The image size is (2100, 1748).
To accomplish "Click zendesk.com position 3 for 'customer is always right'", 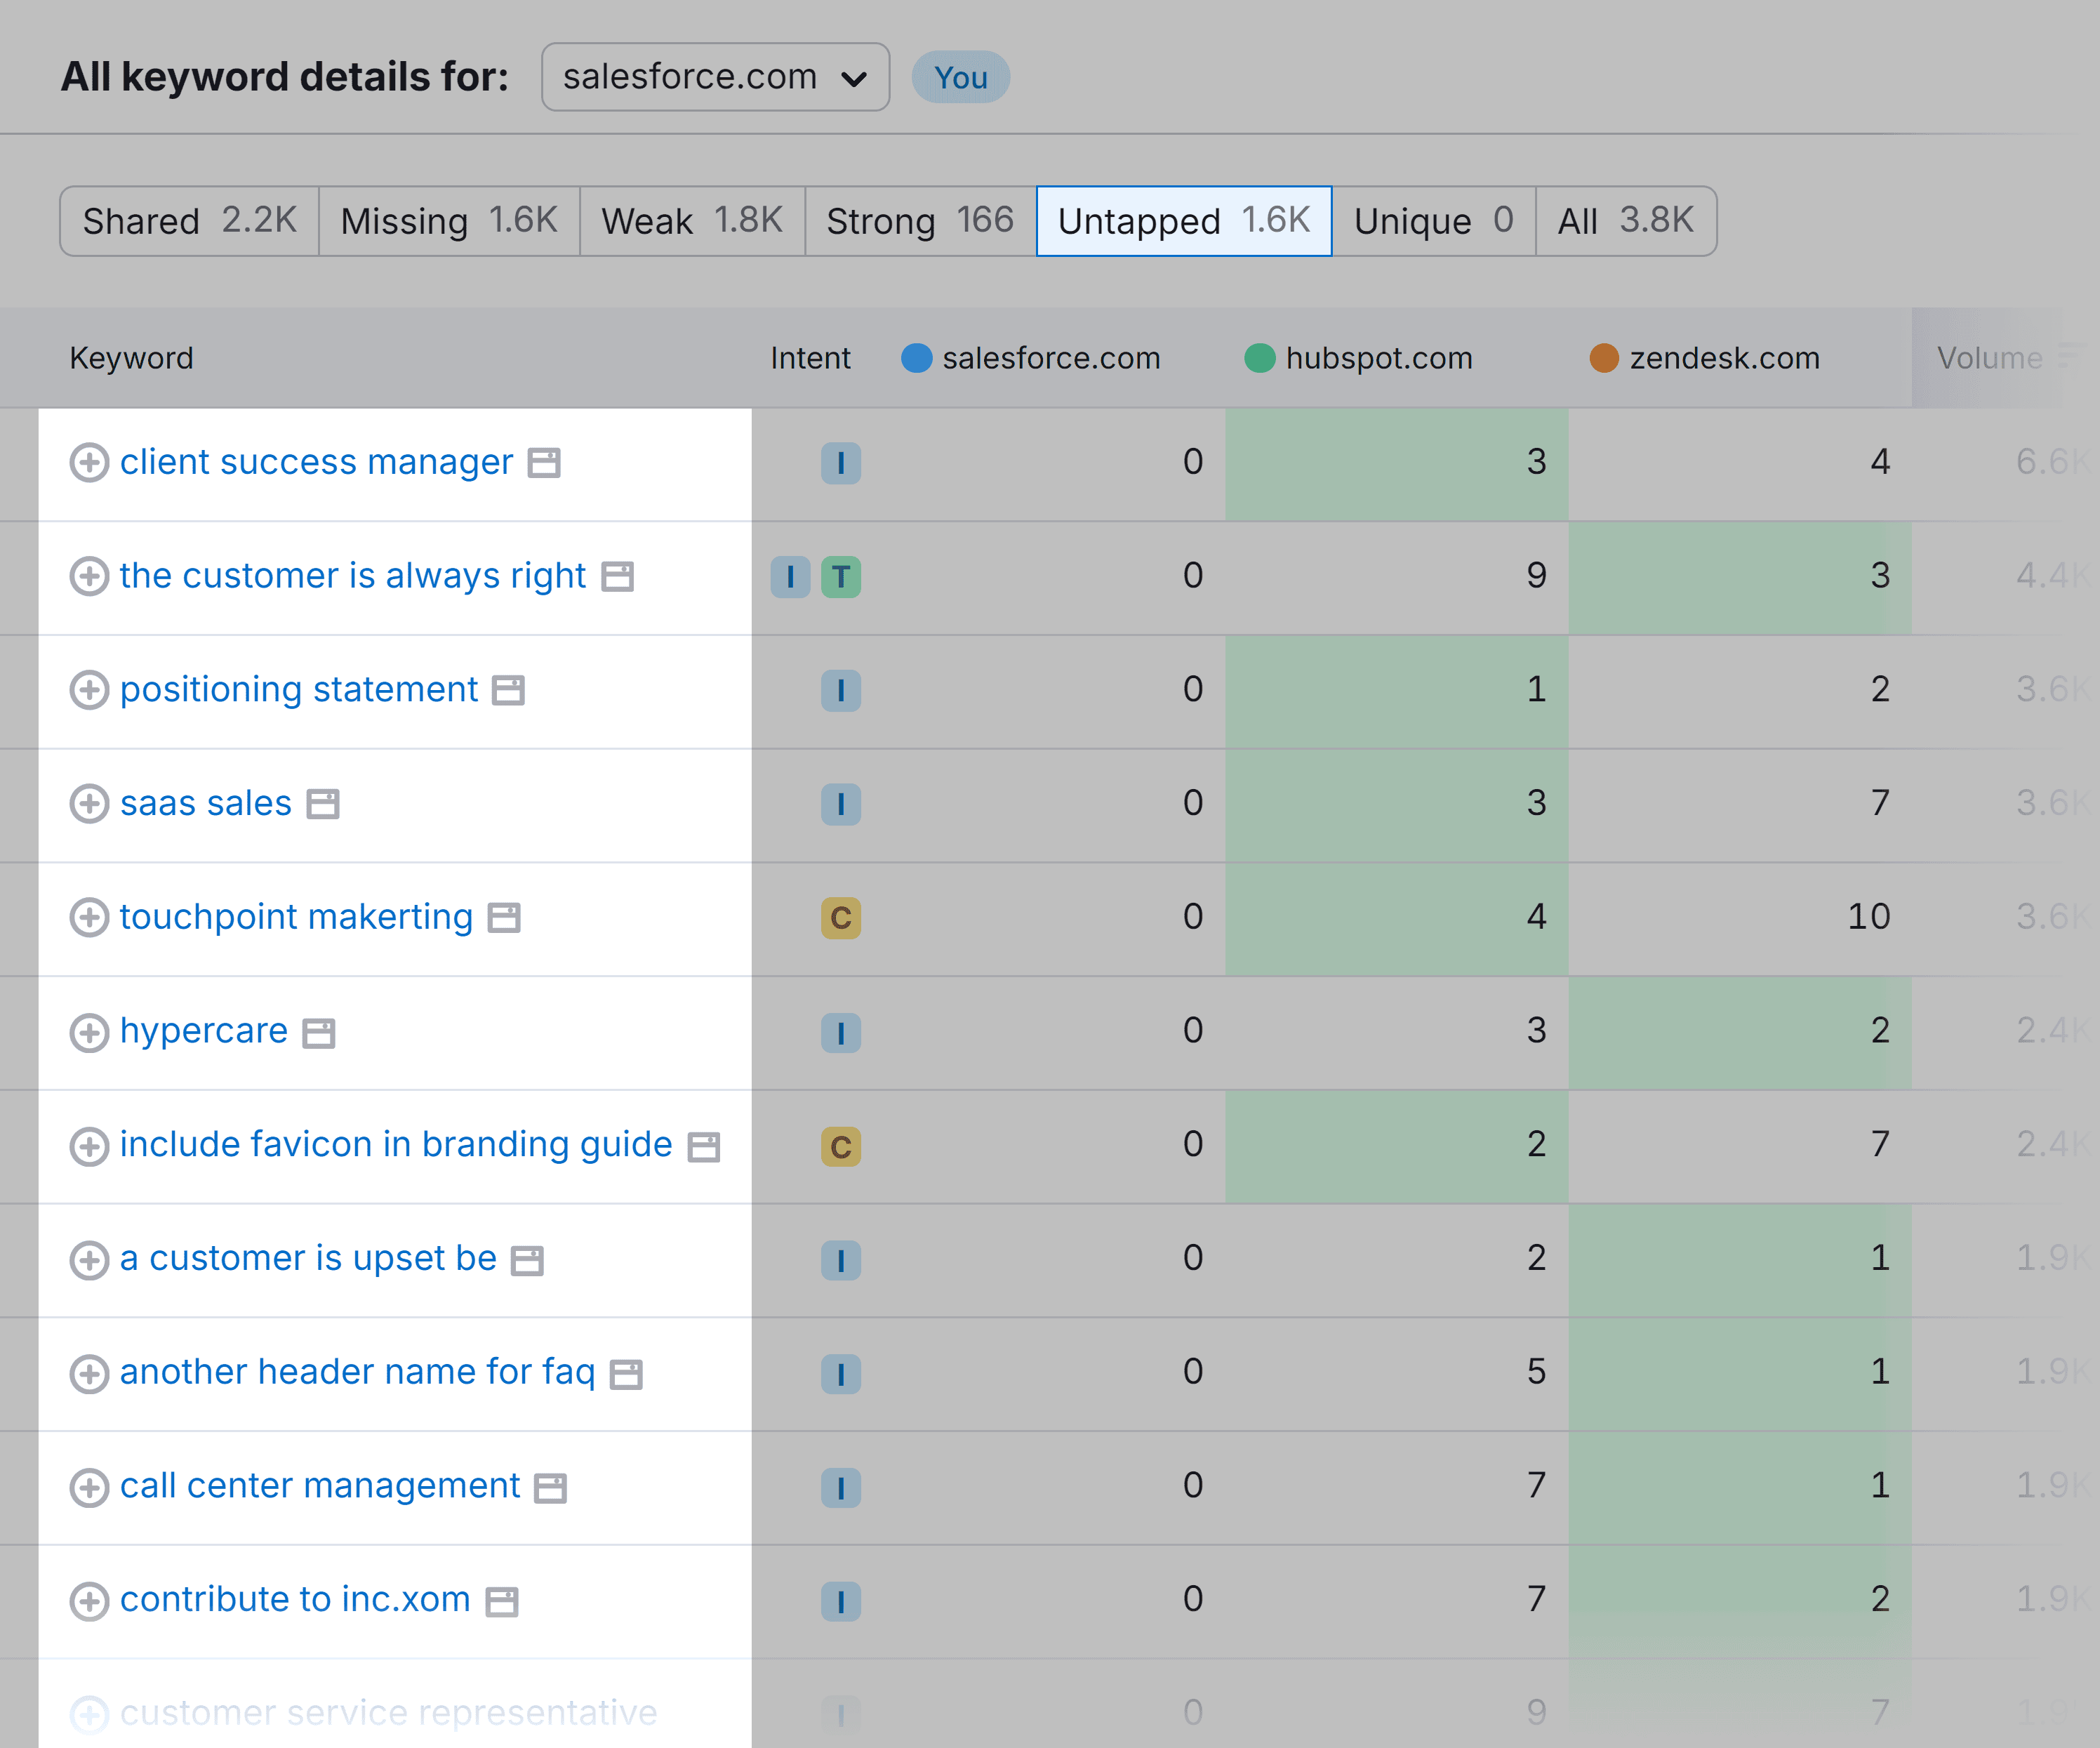I will 1880,576.
